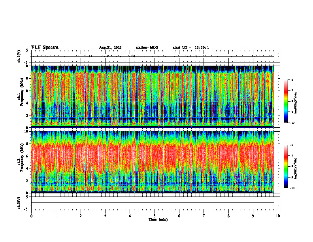Click the 'ch.1(V)' waveform axis label

[x=19, y=56]
